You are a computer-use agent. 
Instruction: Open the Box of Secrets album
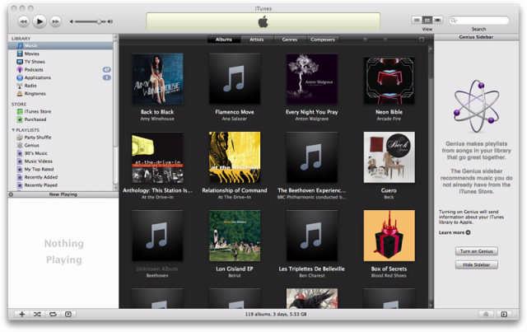(389, 236)
